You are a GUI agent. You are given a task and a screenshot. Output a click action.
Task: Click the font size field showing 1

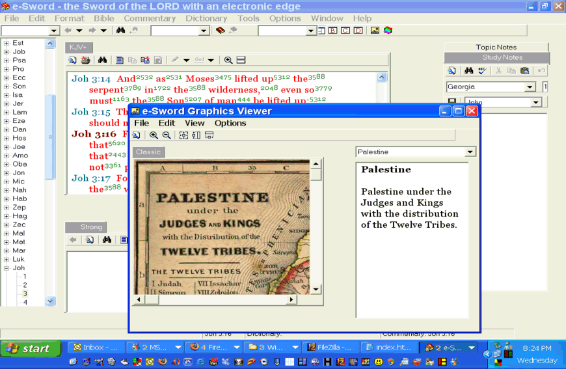545,87
